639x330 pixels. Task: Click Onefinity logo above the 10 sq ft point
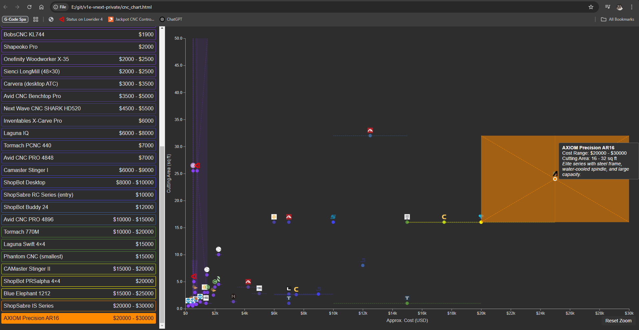click(x=218, y=249)
